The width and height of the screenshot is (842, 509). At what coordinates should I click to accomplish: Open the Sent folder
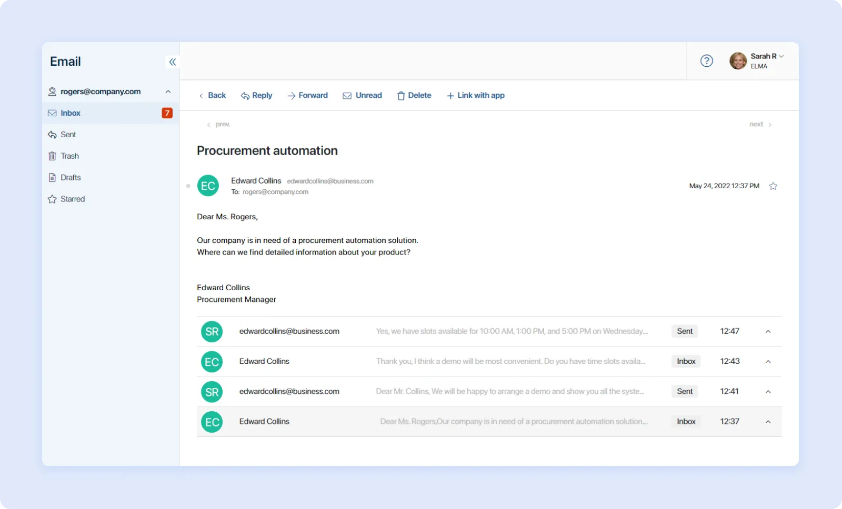point(68,135)
